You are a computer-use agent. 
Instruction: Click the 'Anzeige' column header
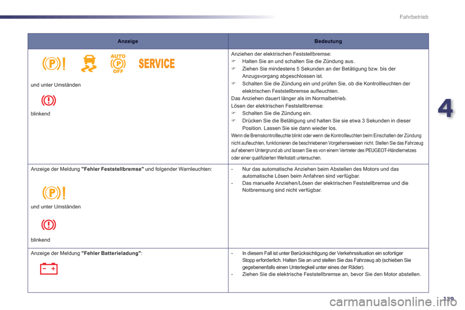128,41
